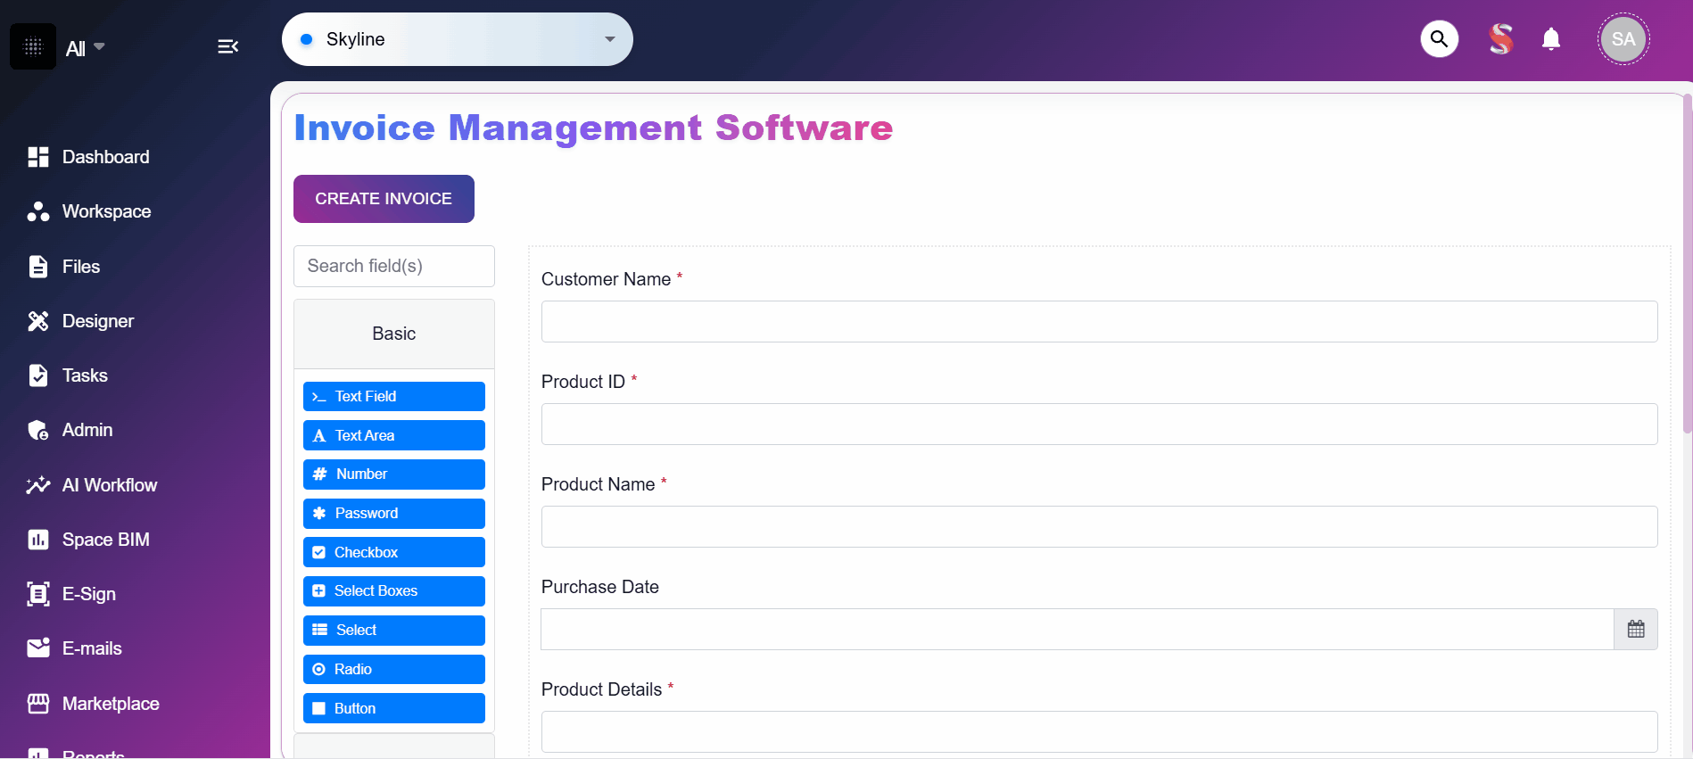This screenshot has height=759, width=1693.
Task: Click the page vertical scrollbar
Action: (x=1688, y=265)
